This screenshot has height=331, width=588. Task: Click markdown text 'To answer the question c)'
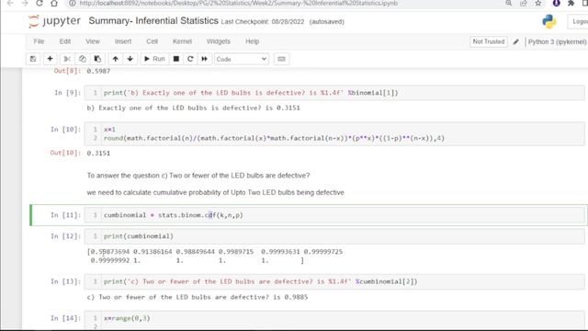point(198,176)
